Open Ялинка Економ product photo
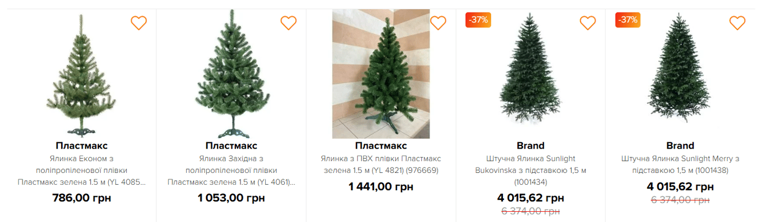Screen dimensions: 758x222 82,76
